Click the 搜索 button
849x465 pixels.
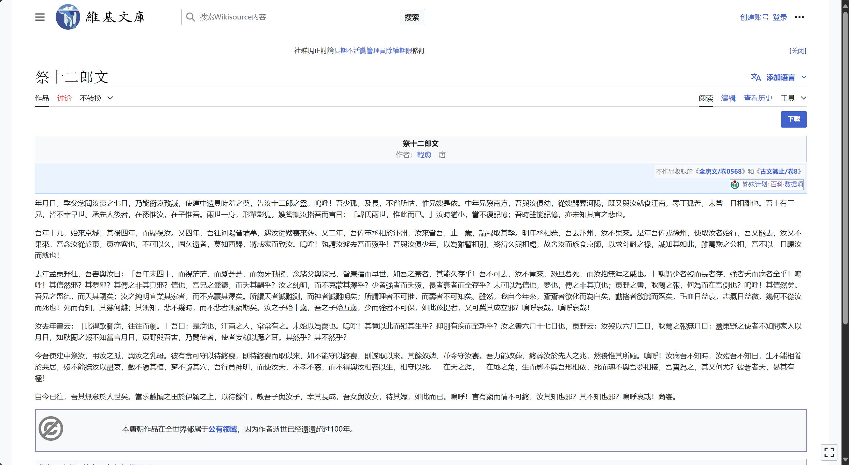(412, 17)
